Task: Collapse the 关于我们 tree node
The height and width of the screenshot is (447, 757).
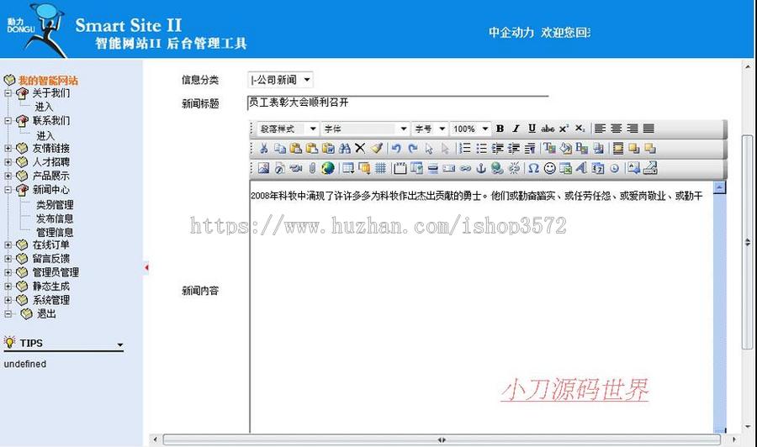Action: point(8,93)
